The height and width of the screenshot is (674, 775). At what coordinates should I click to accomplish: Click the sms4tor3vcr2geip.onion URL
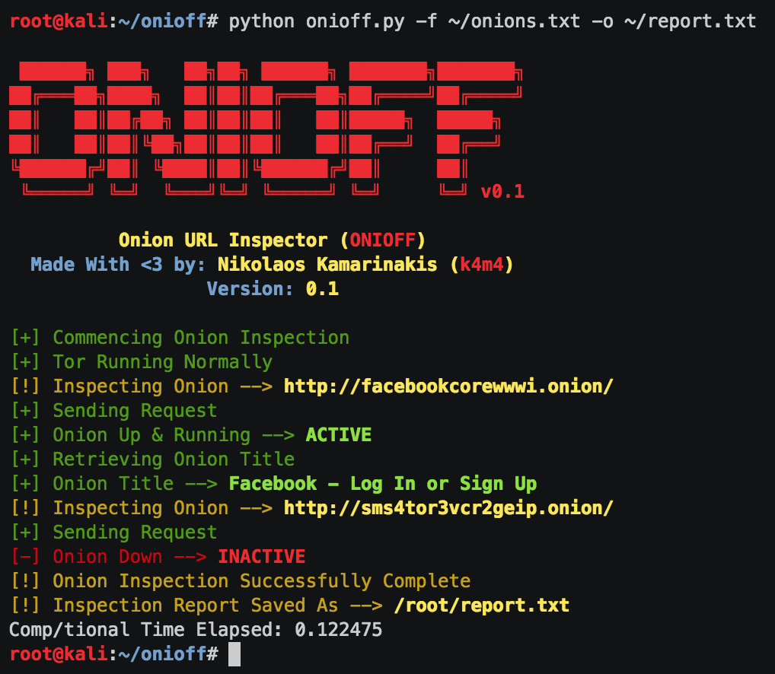(x=448, y=508)
